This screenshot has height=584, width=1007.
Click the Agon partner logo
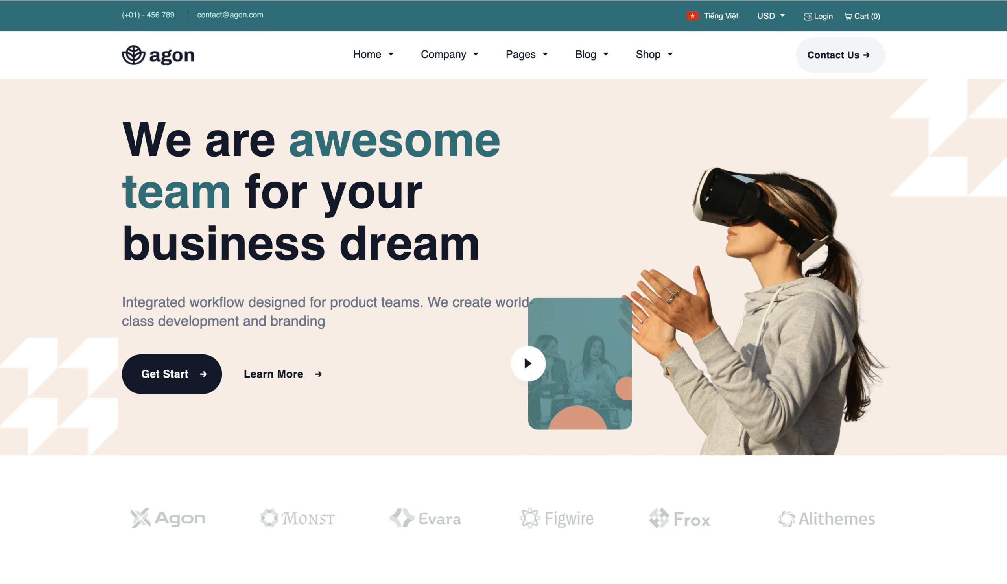point(168,518)
